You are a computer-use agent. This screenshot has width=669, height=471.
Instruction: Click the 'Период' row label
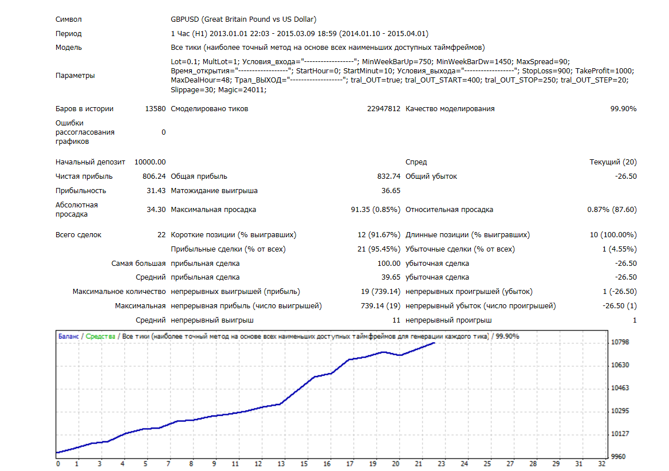[68, 34]
